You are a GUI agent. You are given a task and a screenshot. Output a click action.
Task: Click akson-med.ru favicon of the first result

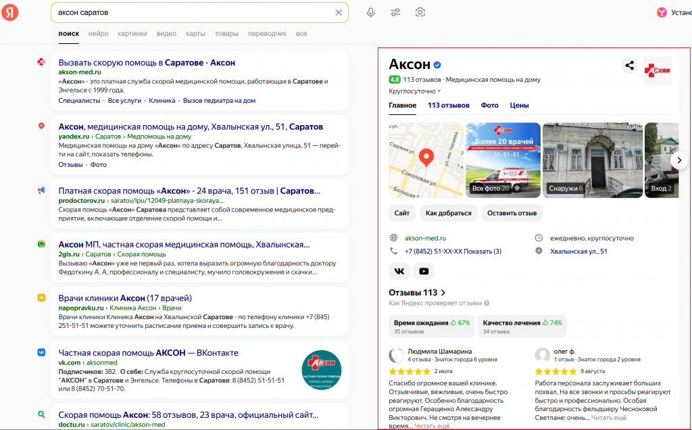tap(41, 62)
